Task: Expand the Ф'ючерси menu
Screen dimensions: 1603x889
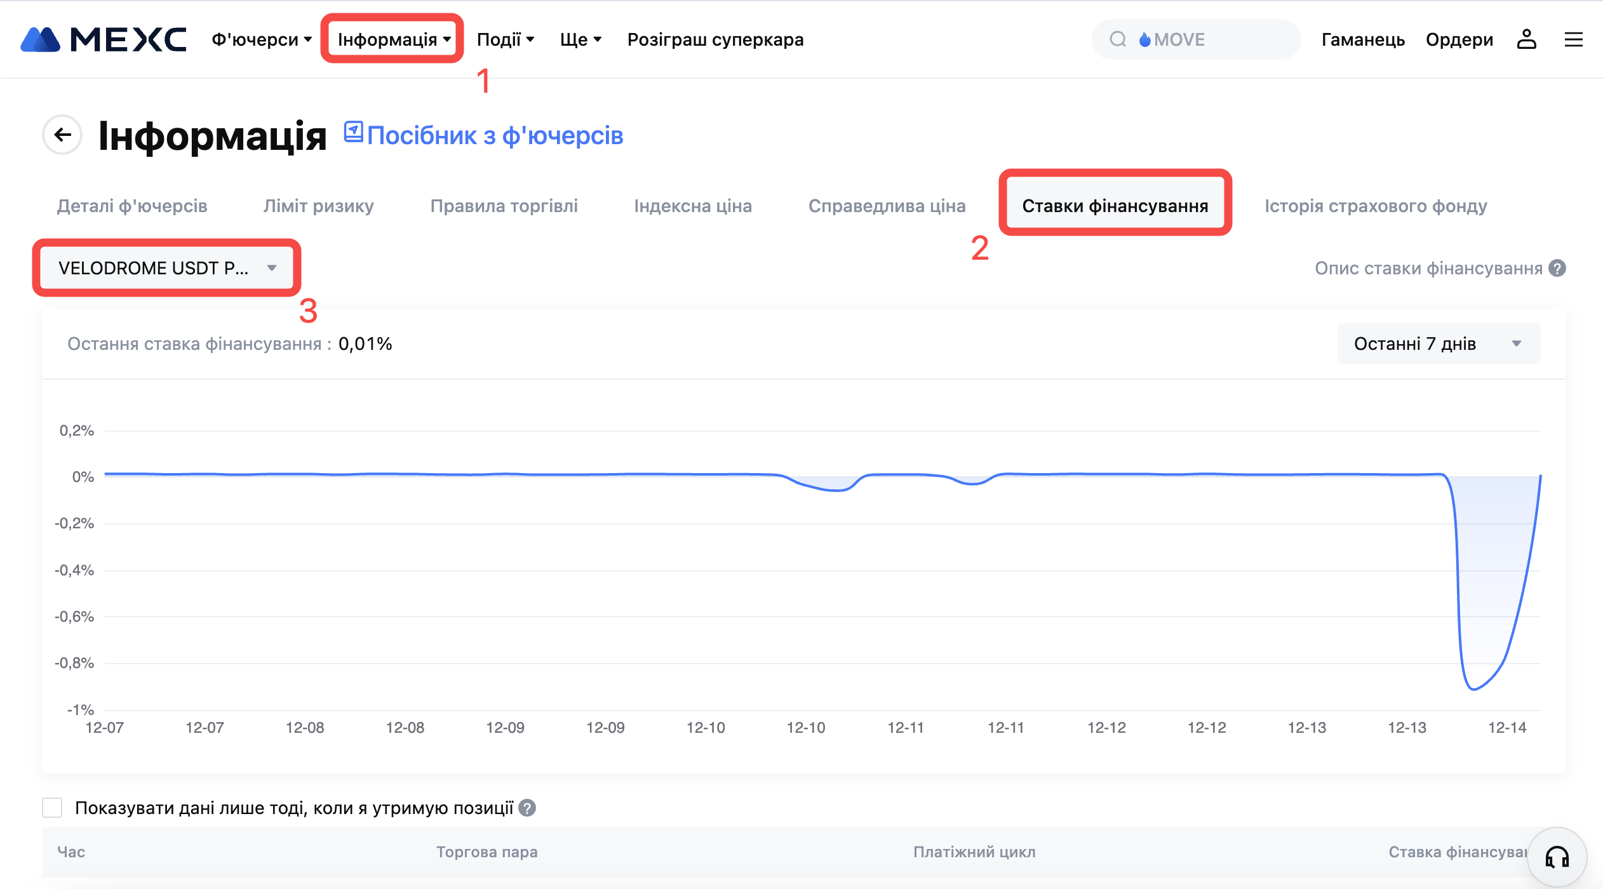Action: tap(261, 39)
